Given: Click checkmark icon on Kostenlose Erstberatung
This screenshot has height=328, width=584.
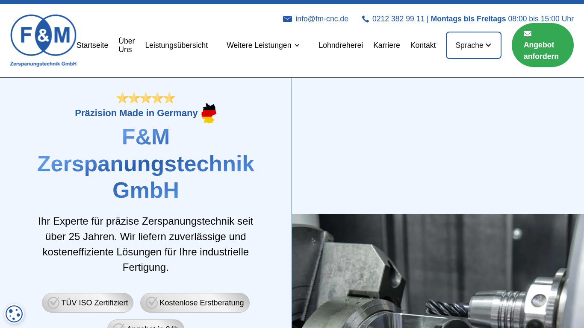Looking at the screenshot, I should pos(152,303).
